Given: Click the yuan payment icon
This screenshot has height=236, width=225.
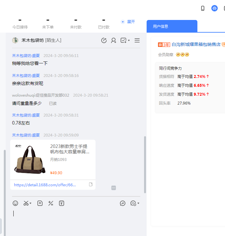Looking at the screenshot, I should 62,203.
